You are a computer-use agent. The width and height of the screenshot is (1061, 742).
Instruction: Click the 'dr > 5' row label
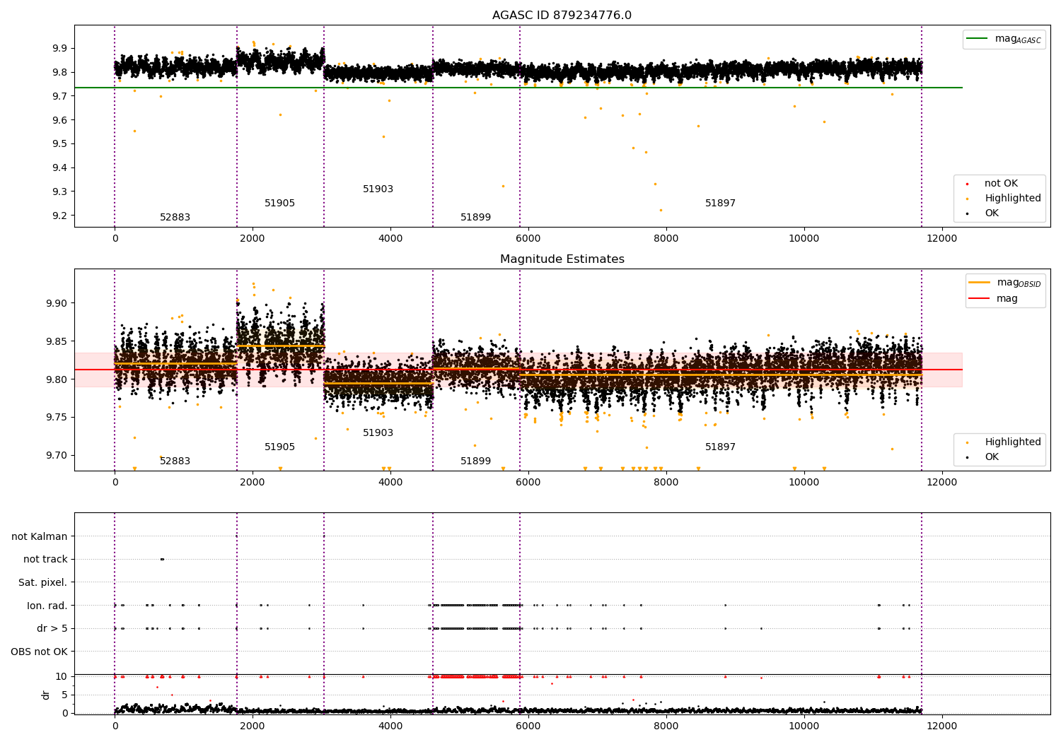(x=52, y=628)
